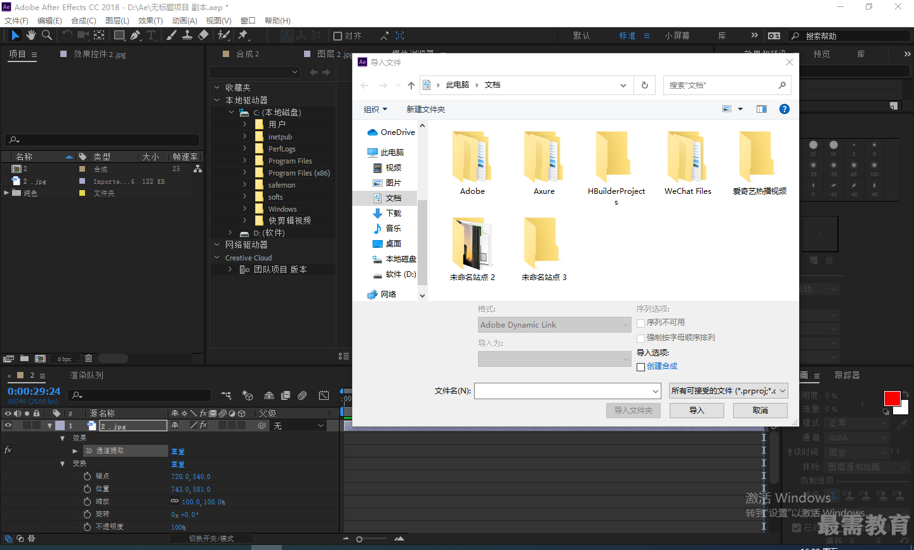Select the Puppet Pin tool
914x550 pixels.
coord(243,35)
